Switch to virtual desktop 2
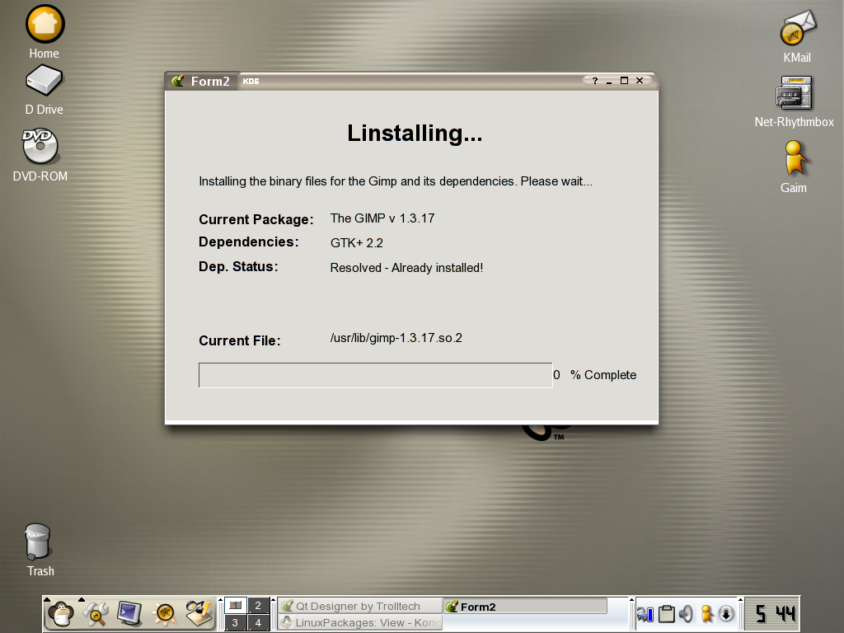This screenshot has height=633, width=844. [x=258, y=605]
